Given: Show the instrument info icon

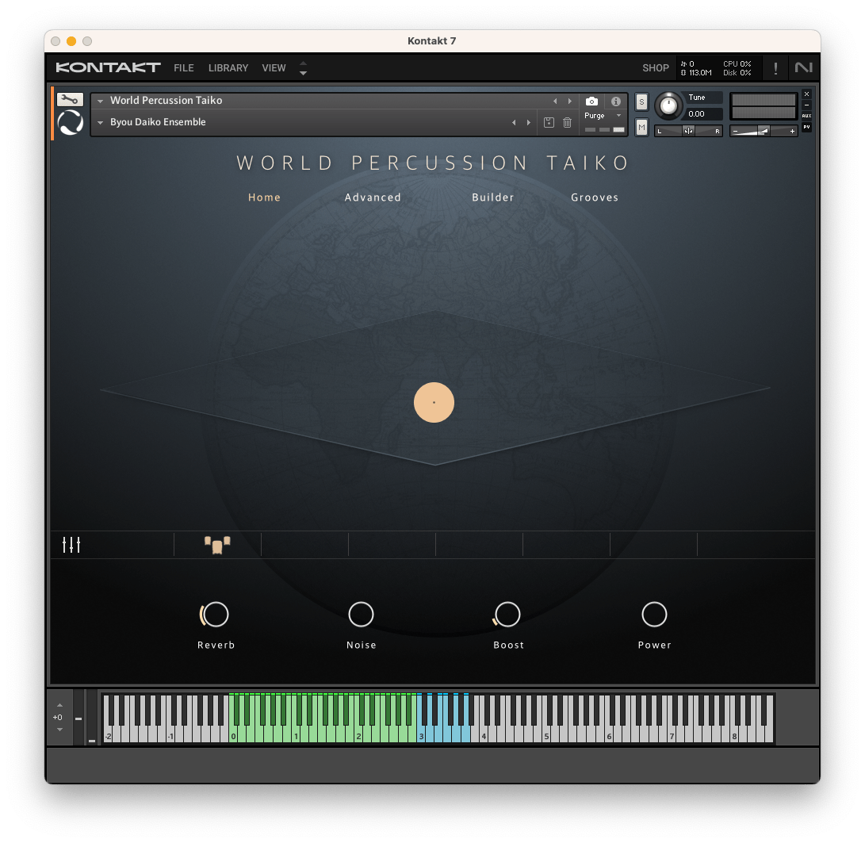Looking at the screenshot, I should [616, 102].
